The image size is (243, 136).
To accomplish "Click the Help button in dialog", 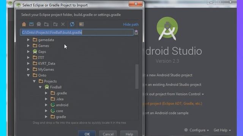I will pos(129,134).
